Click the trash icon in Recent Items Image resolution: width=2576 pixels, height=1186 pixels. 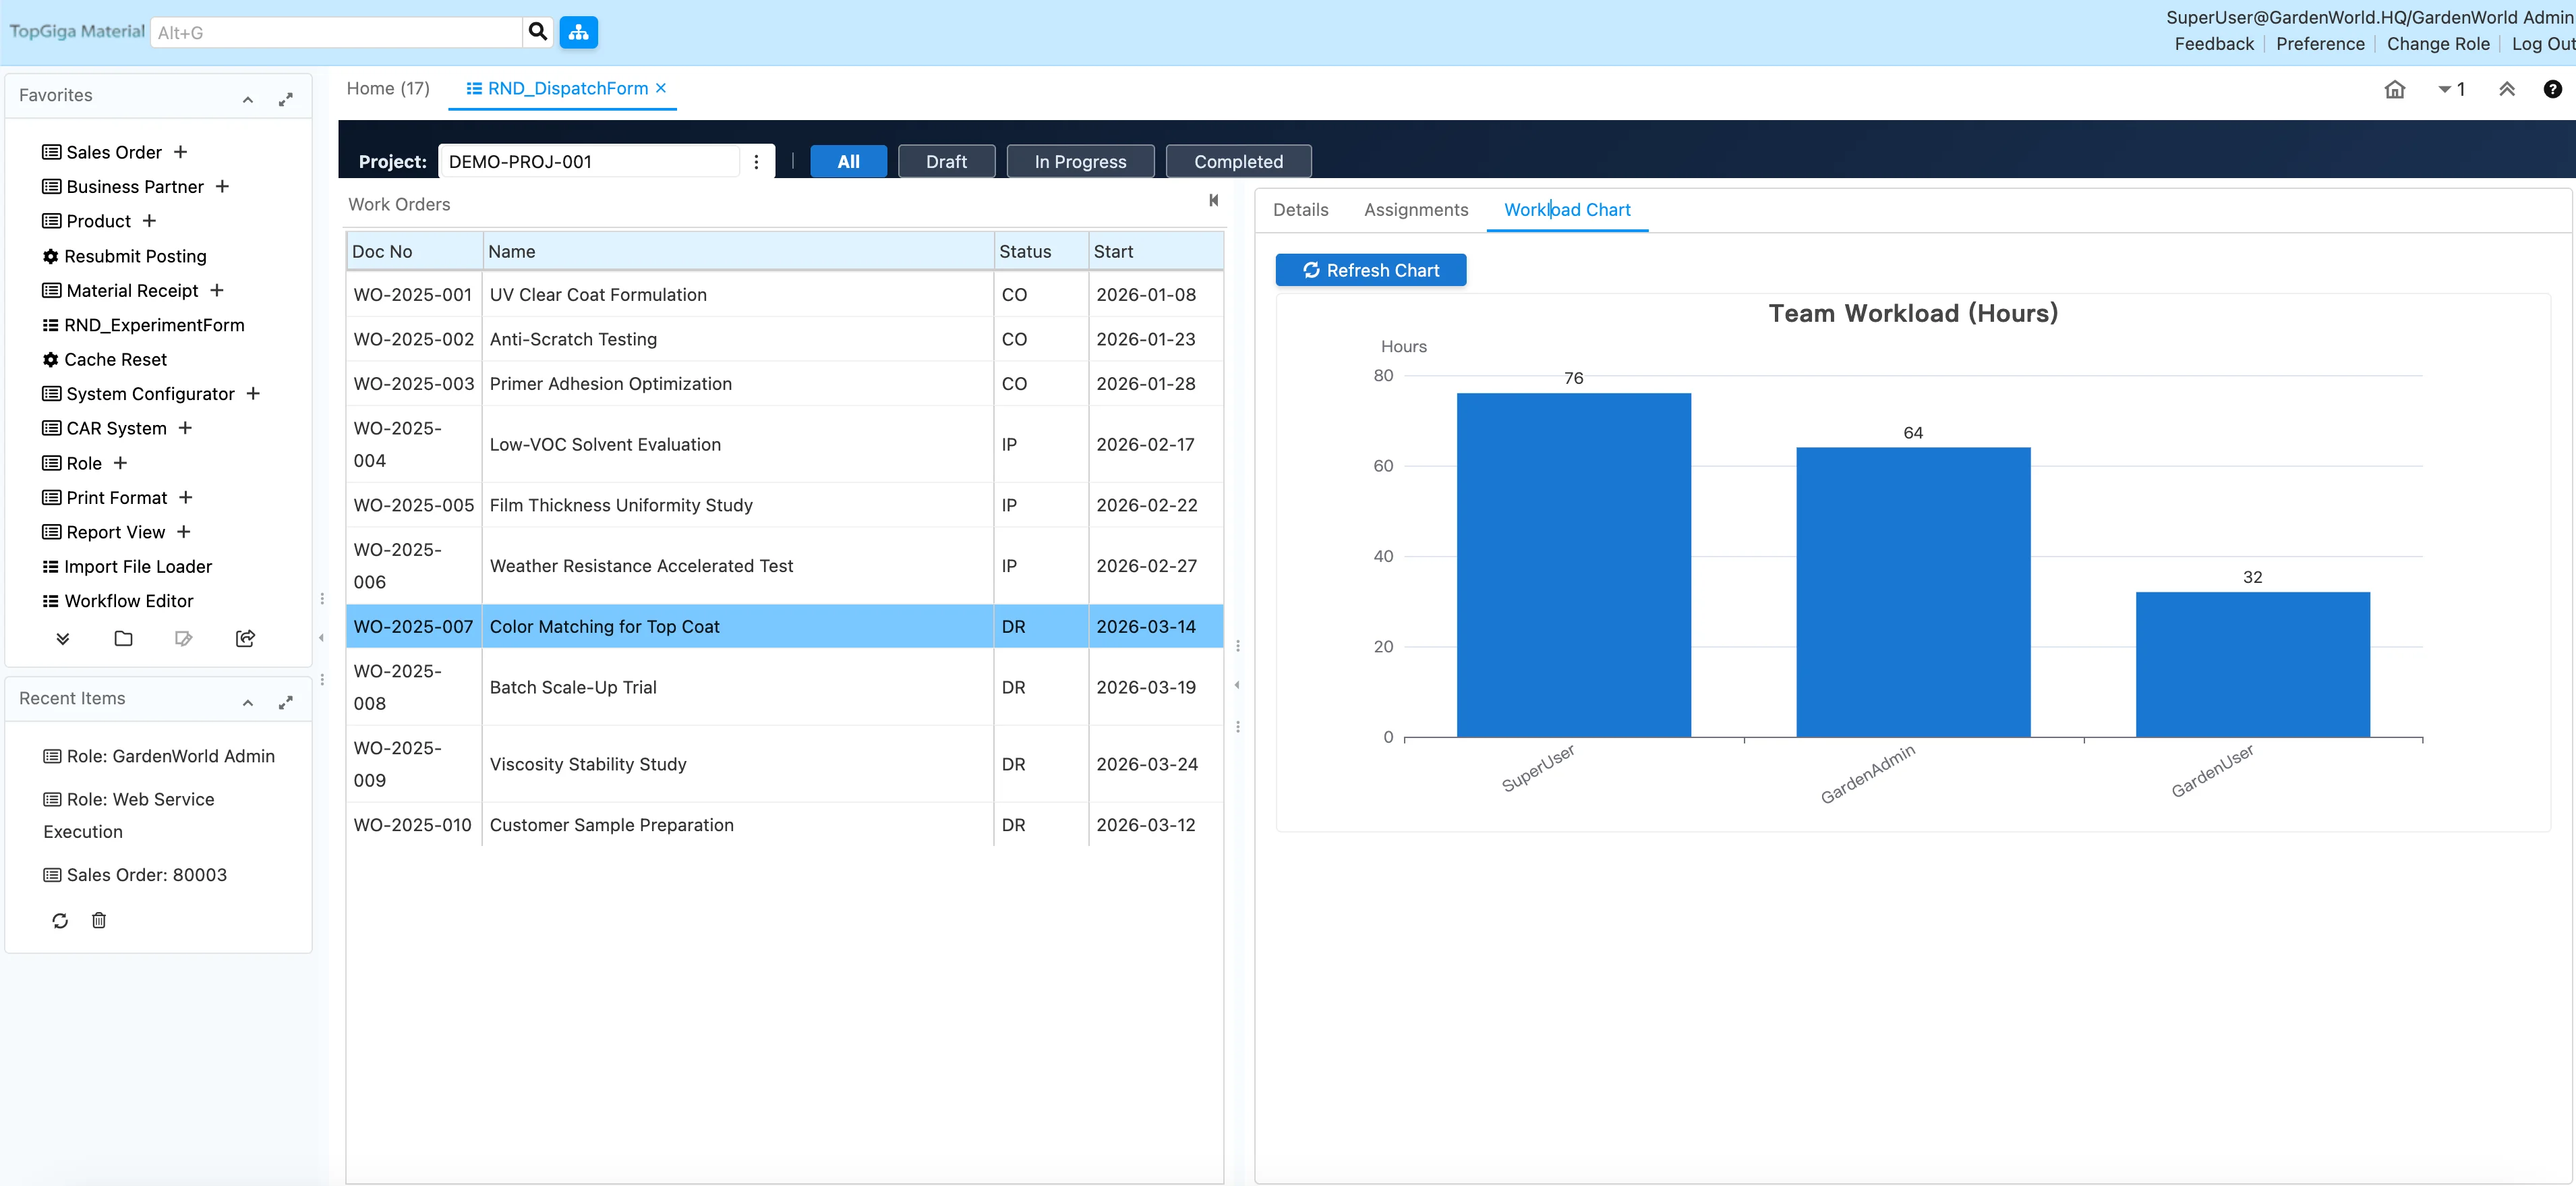[99, 920]
